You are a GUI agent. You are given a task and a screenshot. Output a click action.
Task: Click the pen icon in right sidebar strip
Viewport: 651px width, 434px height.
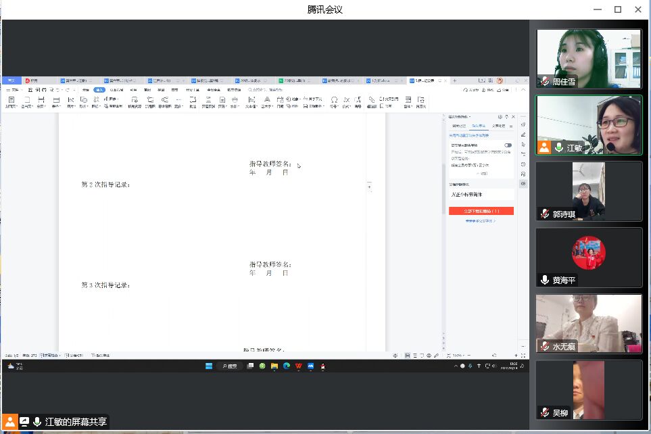pyautogui.click(x=523, y=134)
